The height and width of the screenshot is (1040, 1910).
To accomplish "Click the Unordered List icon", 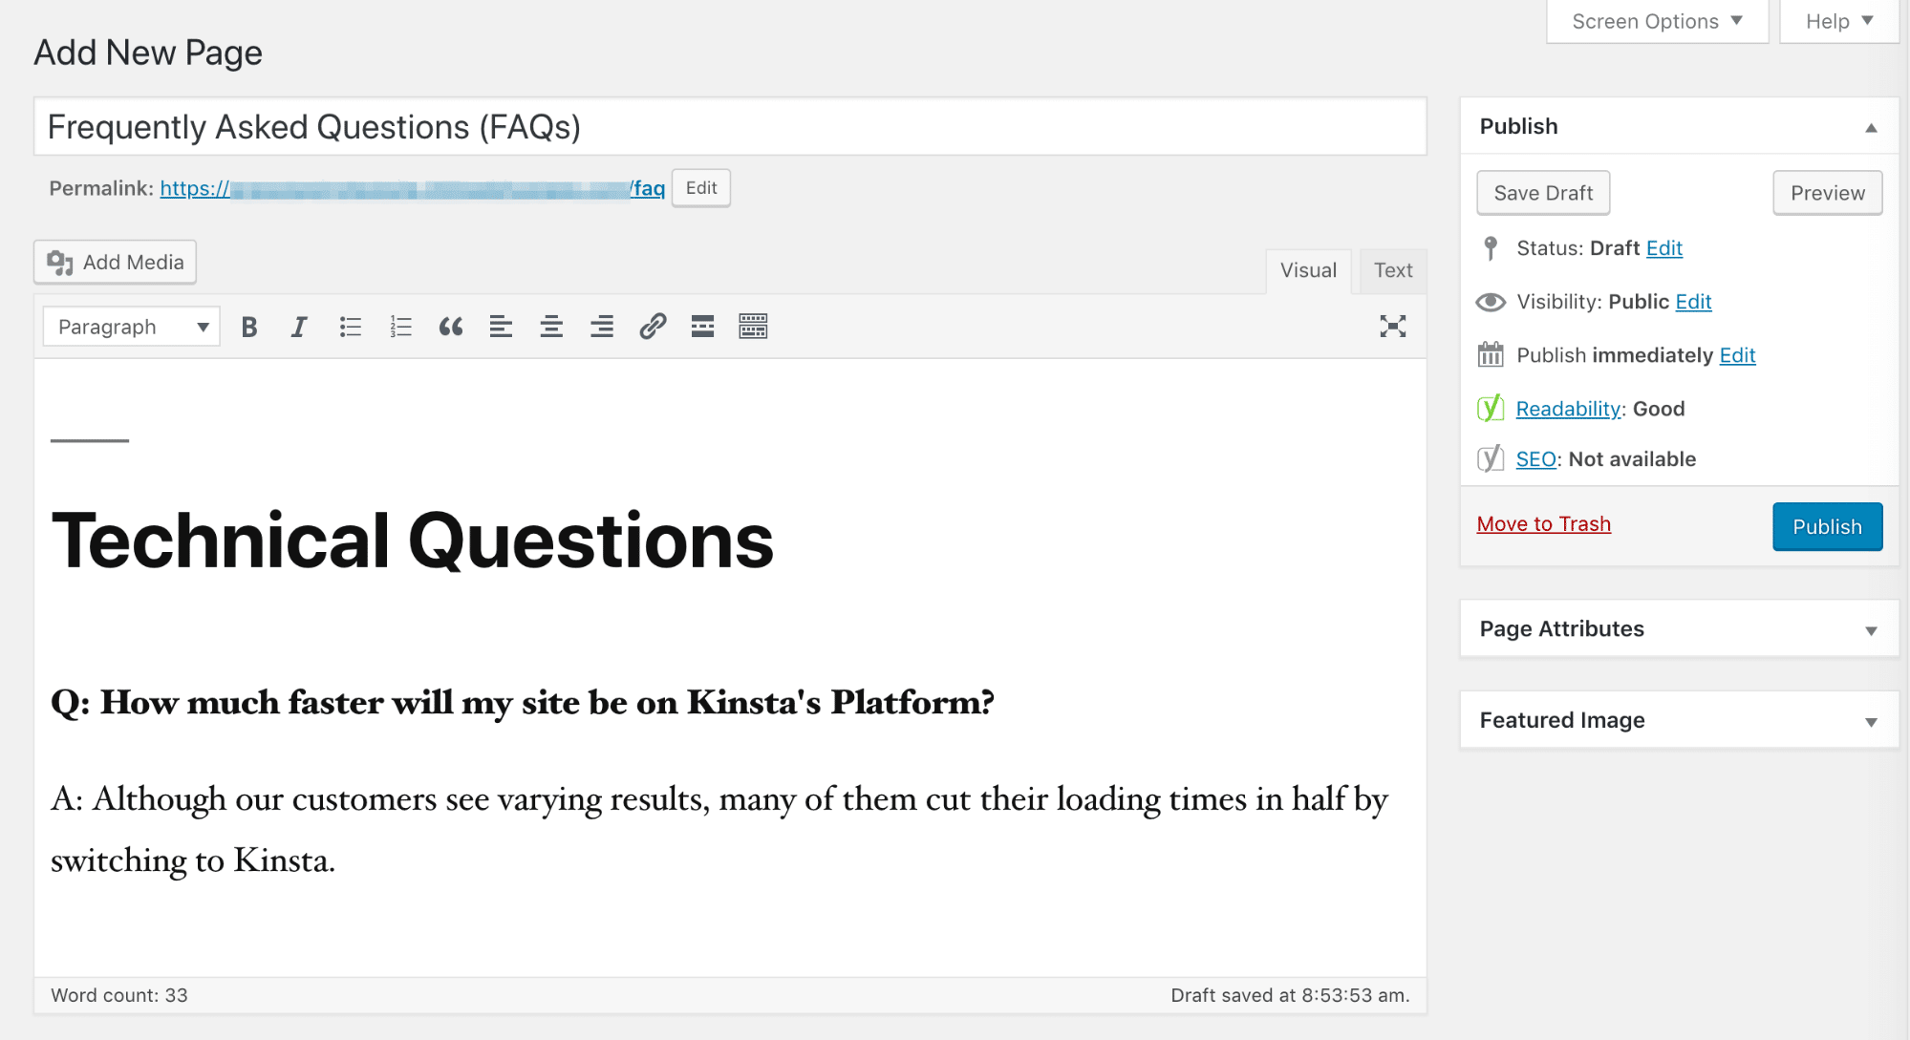I will (349, 327).
